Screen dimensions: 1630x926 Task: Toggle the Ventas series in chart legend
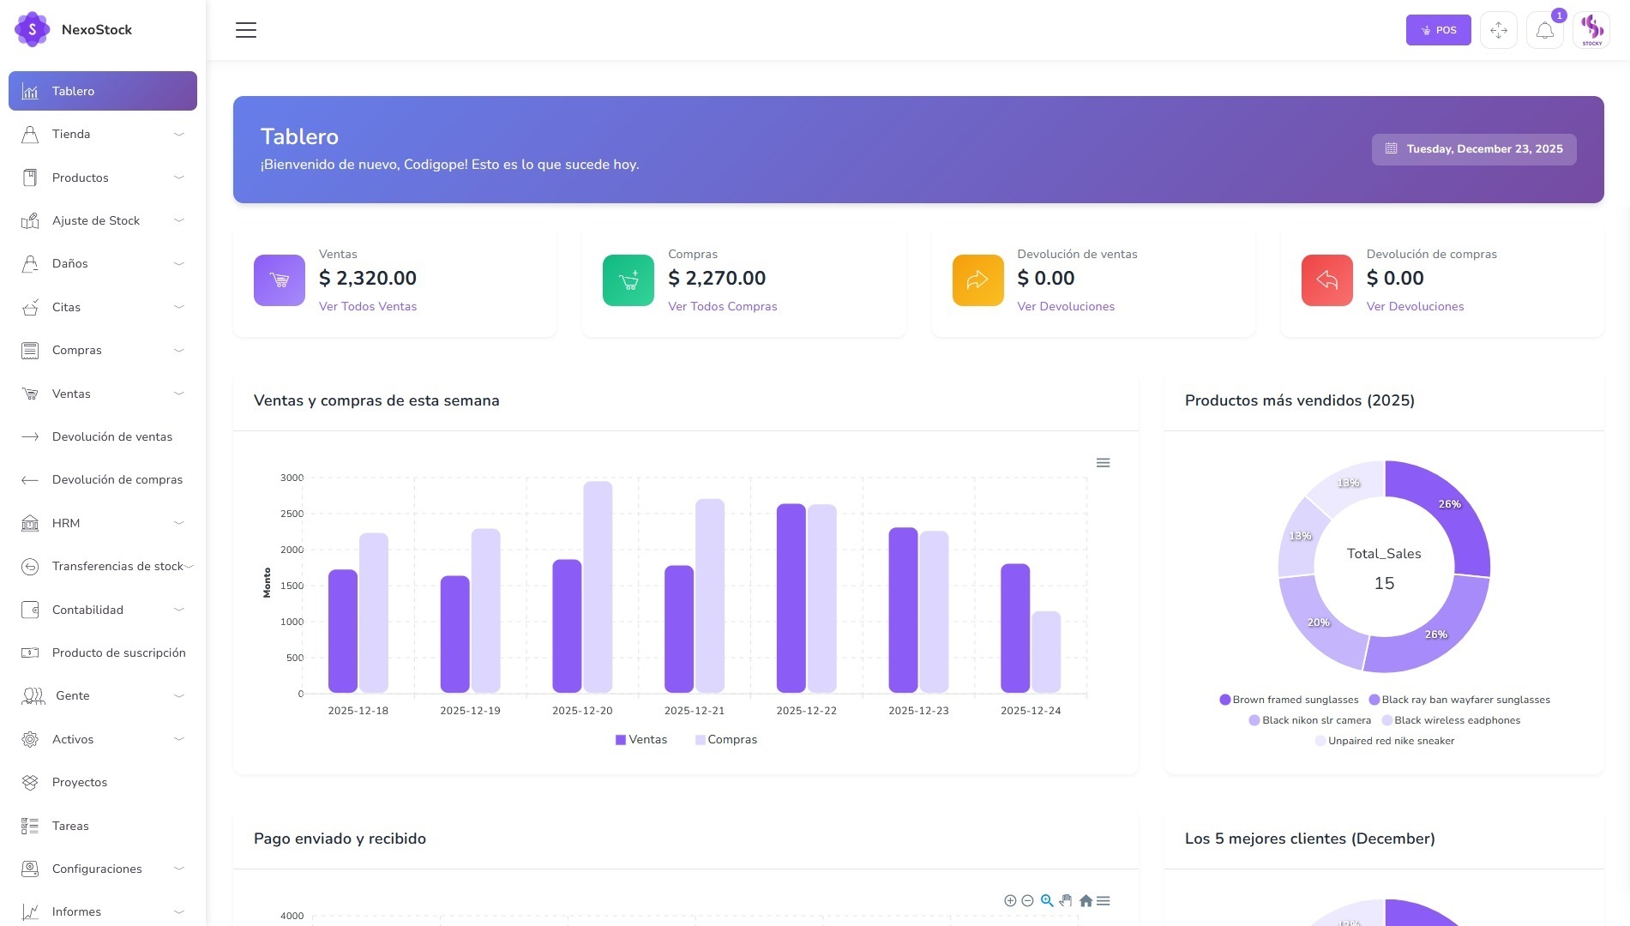pyautogui.click(x=641, y=740)
